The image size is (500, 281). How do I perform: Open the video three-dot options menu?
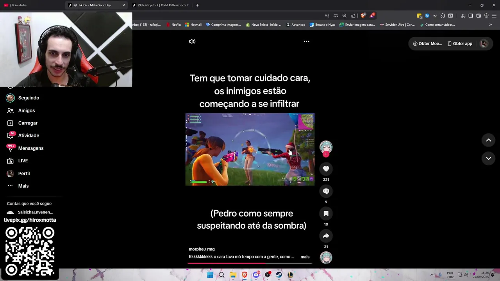pos(307,41)
